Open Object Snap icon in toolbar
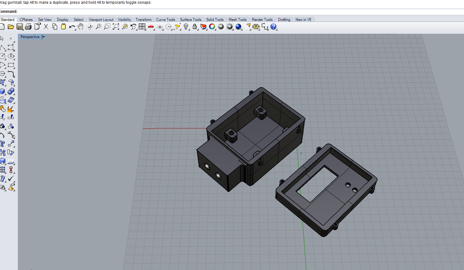The height and width of the screenshot is (270, 464). [x=169, y=27]
